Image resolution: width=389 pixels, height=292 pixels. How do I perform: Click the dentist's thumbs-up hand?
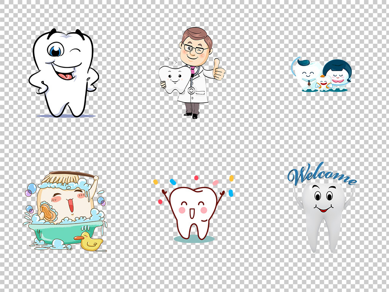(x=219, y=70)
